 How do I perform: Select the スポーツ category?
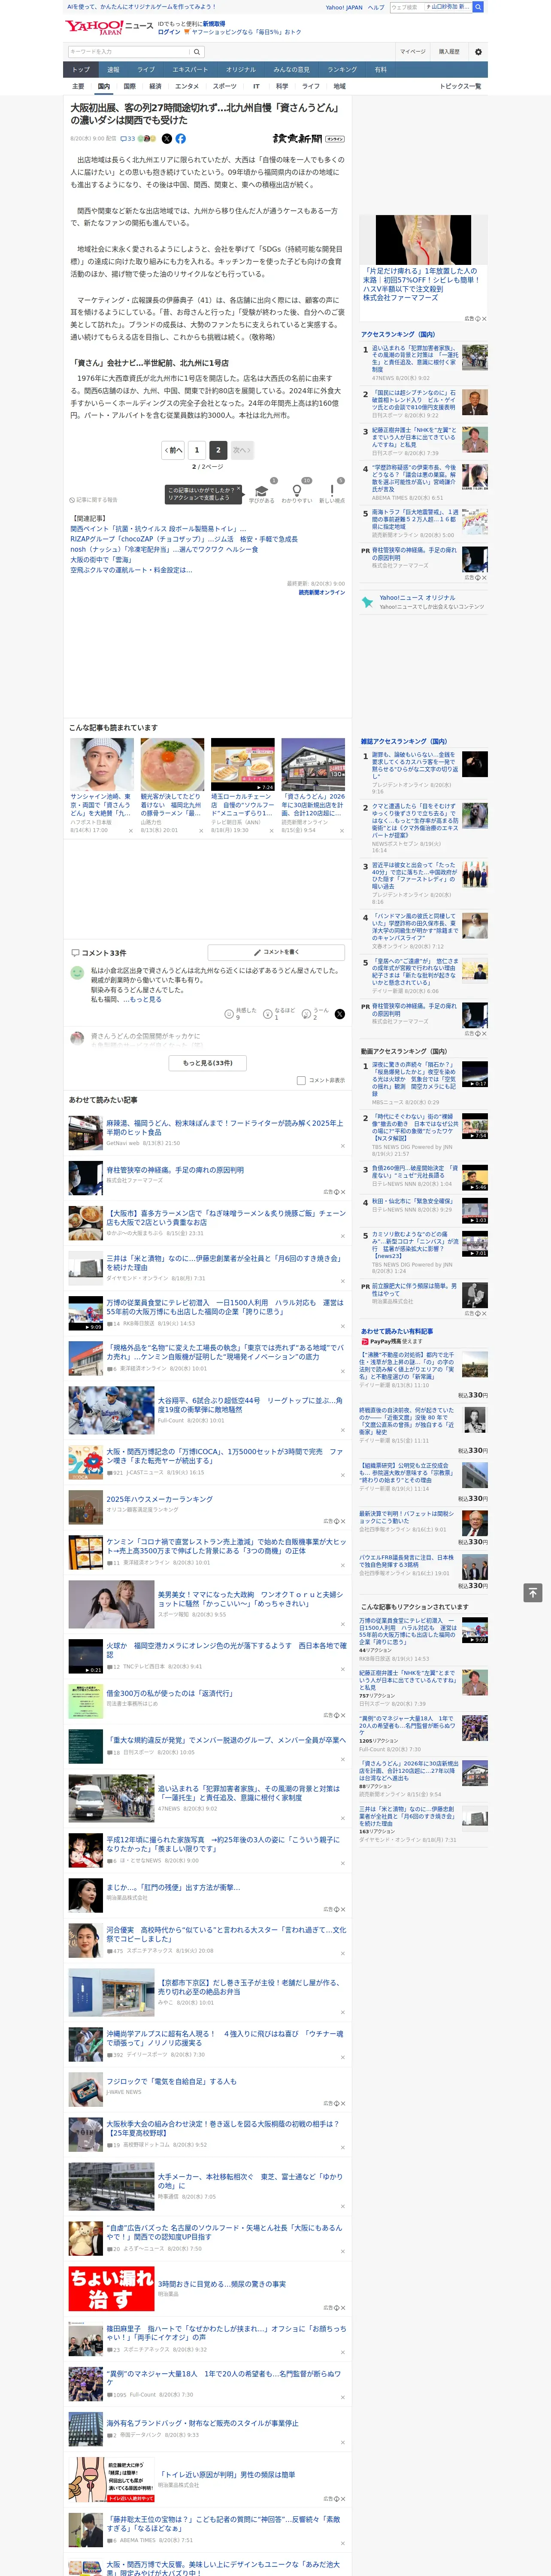pyautogui.click(x=225, y=86)
